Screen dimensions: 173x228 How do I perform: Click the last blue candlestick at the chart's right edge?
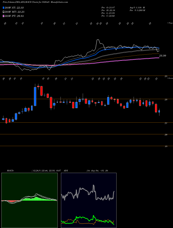pos(159,111)
